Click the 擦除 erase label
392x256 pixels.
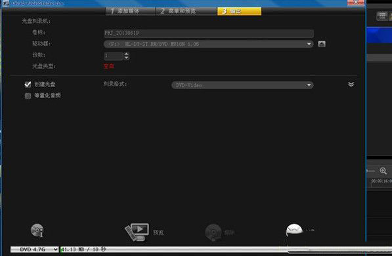(229, 232)
